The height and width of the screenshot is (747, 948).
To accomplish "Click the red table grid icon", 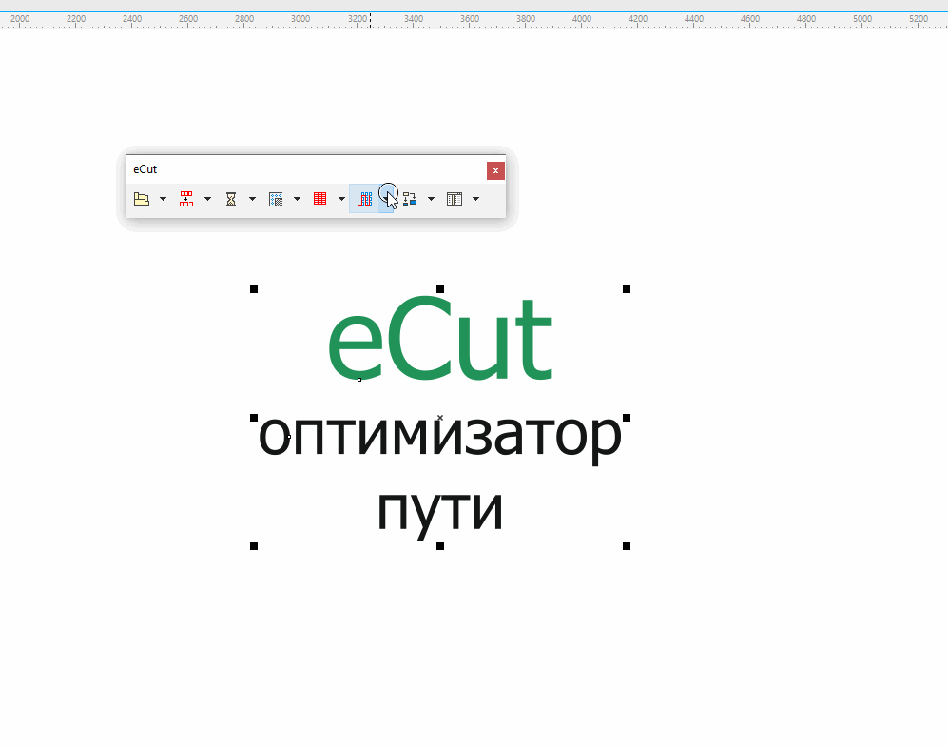I will (319, 198).
